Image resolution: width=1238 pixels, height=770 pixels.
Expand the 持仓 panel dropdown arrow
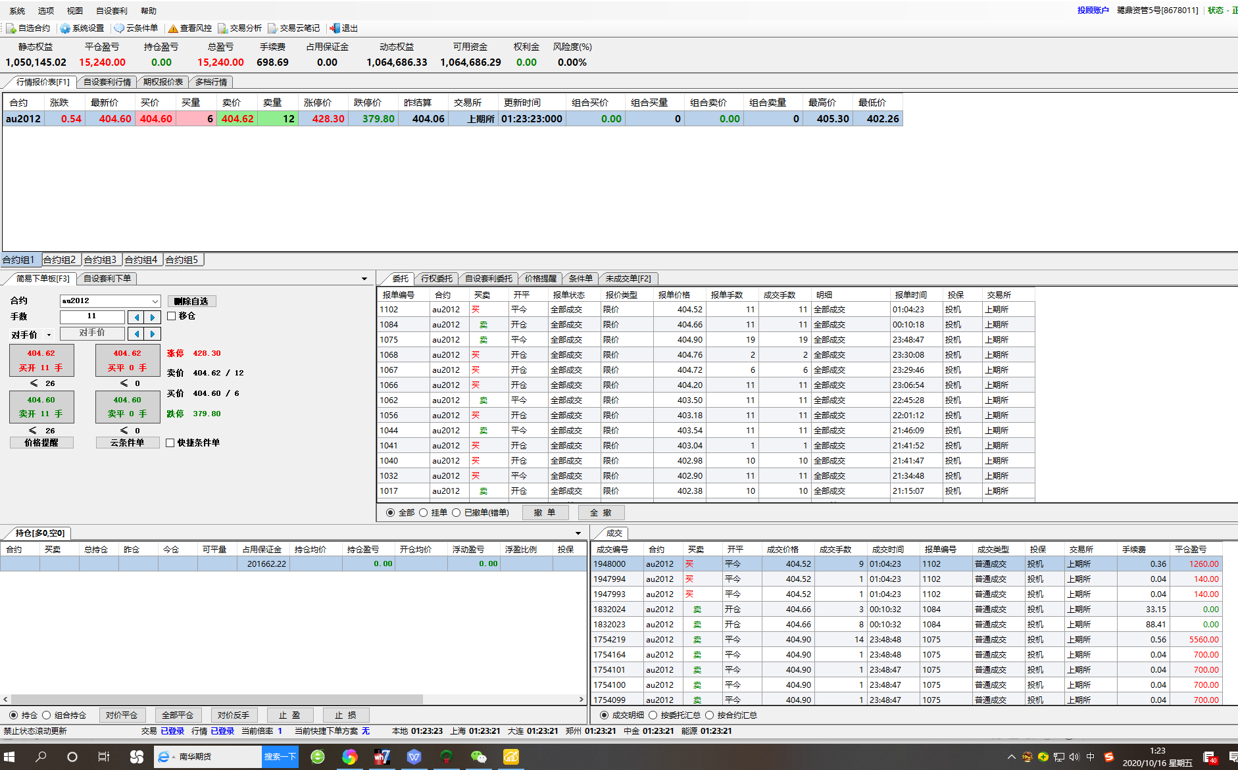click(578, 533)
